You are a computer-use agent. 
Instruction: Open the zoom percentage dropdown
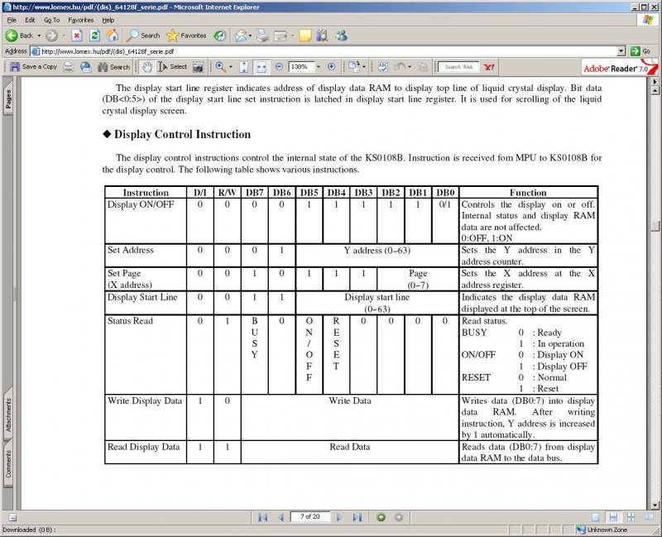pyautogui.click(x=319, y=67)
